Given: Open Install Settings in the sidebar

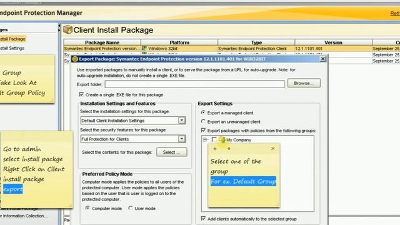Looking at the screenshot, I should (12, 48).
